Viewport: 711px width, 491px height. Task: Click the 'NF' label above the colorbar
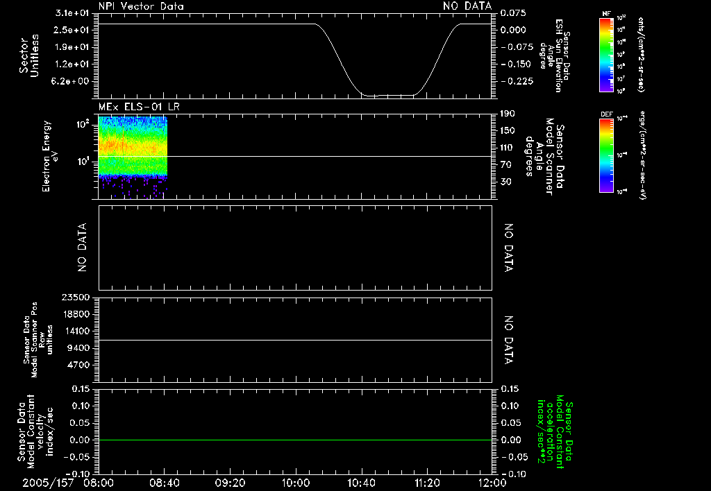point(606,14)
